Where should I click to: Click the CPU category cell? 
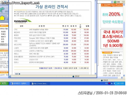16,29
